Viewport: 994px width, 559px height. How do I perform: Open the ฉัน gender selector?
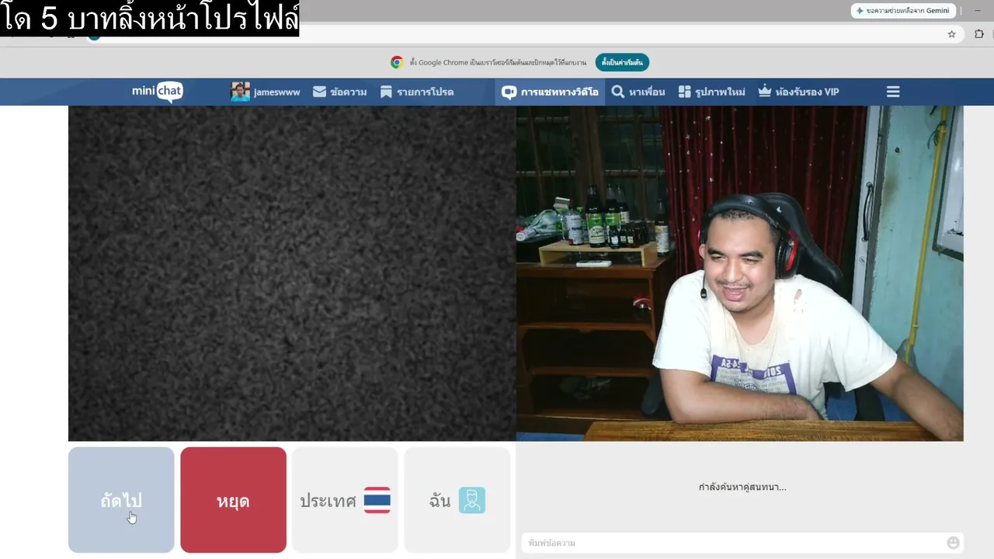(457, 500)
